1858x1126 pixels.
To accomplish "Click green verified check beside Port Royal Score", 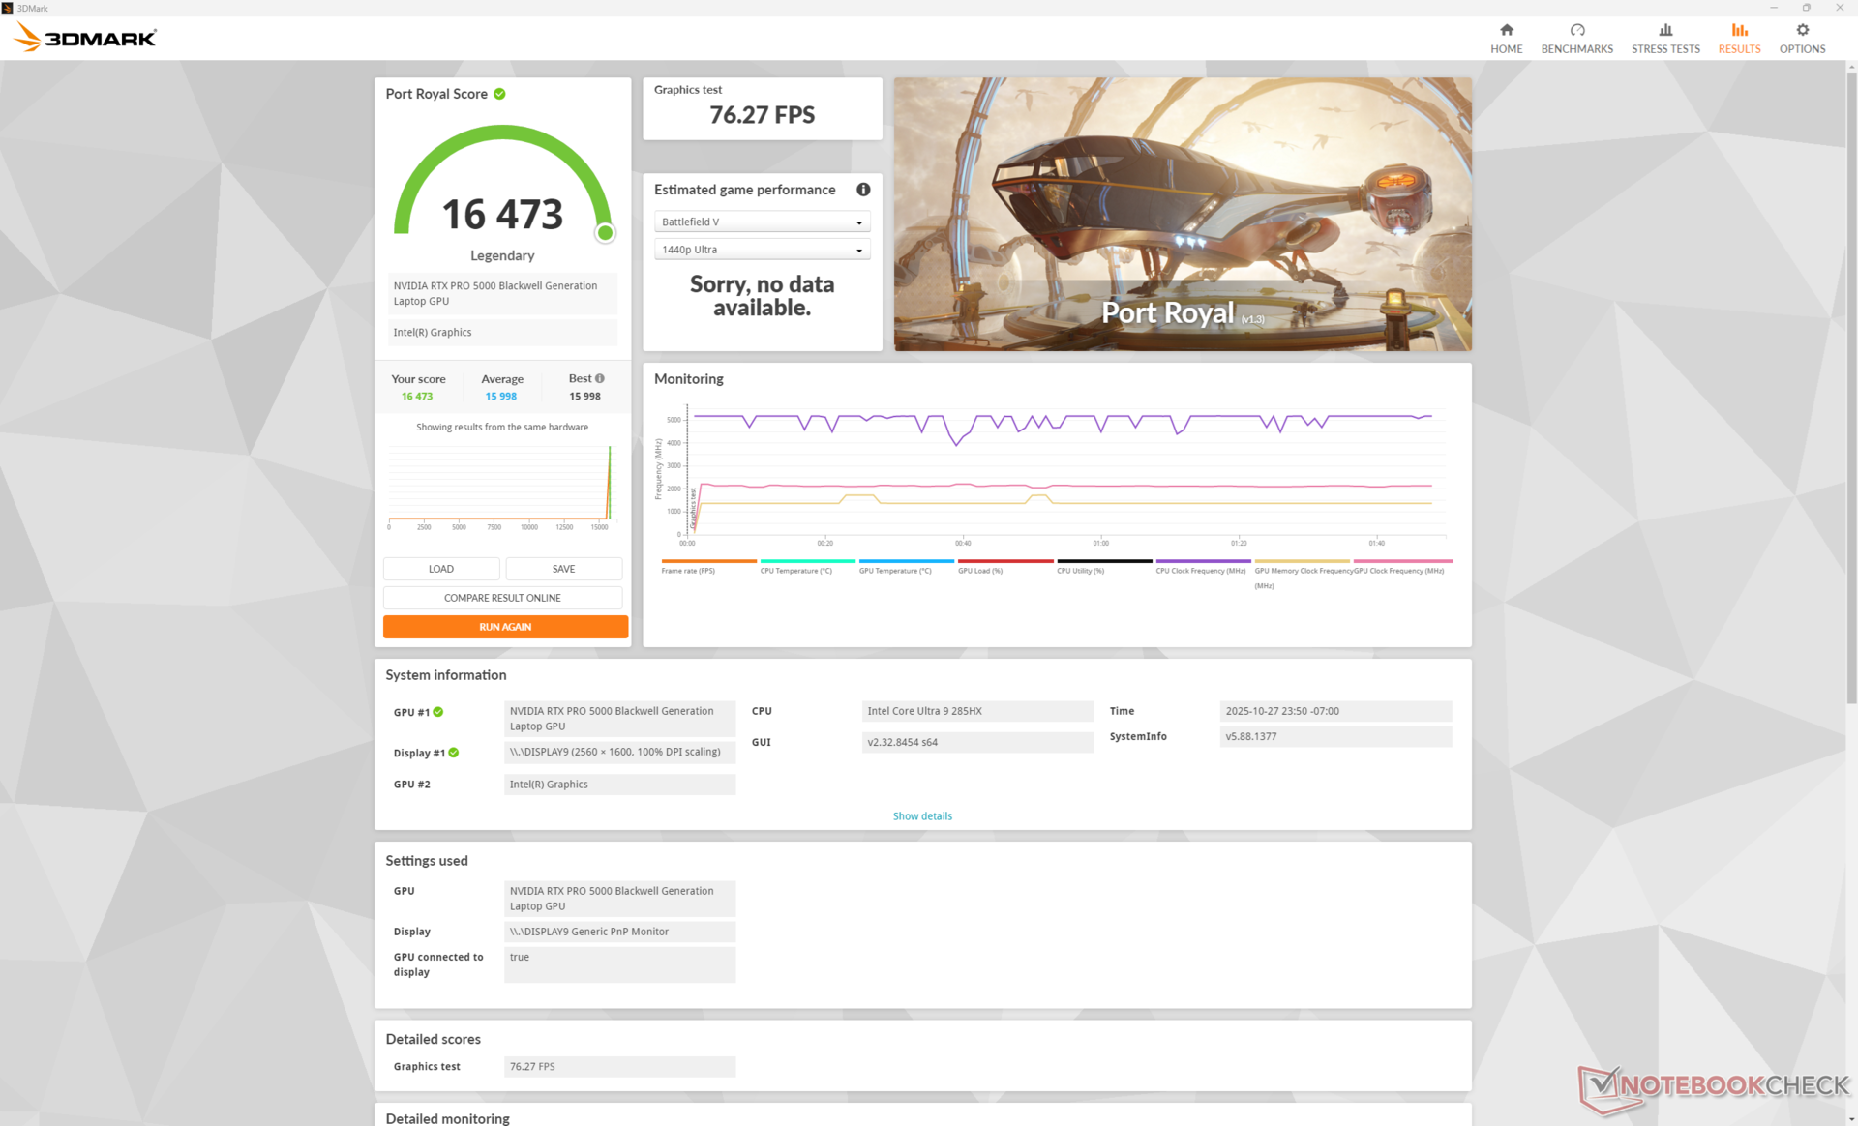I will tap(499, 94).
